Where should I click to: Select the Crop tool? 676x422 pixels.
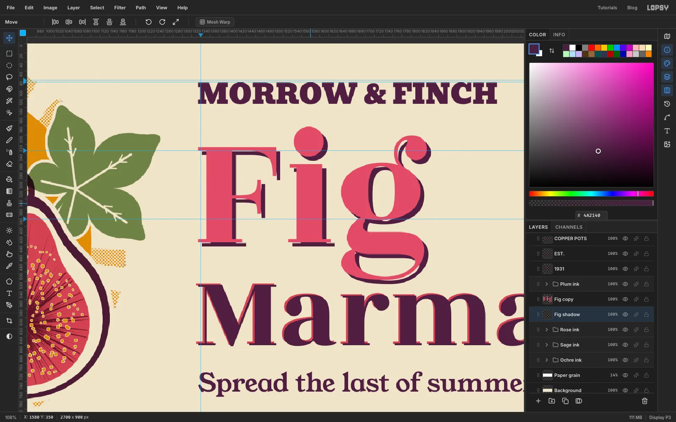9,321
